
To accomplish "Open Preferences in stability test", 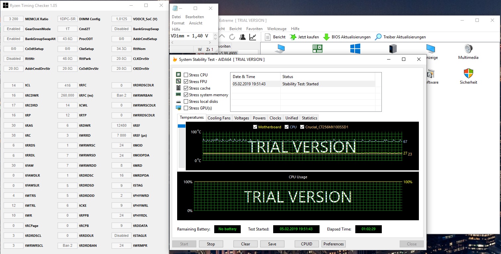I will tap(333, 244).
